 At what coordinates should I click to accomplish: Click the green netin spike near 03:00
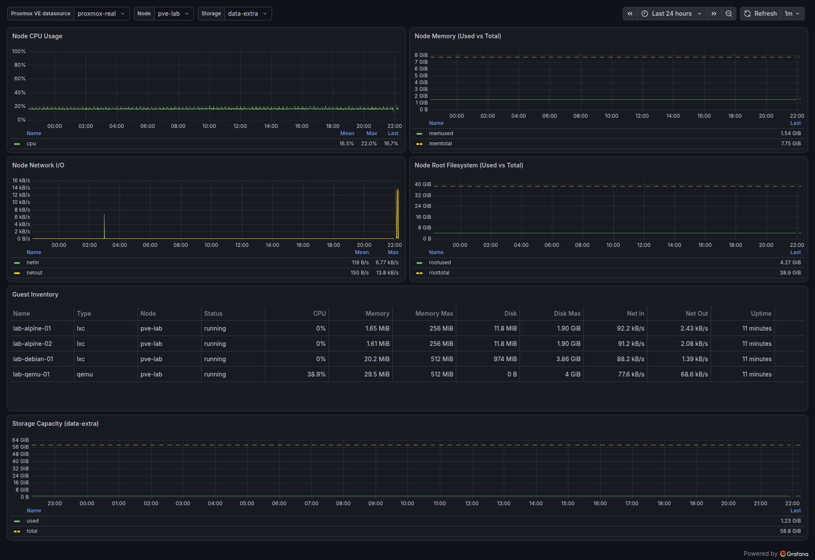pos(104,226)
